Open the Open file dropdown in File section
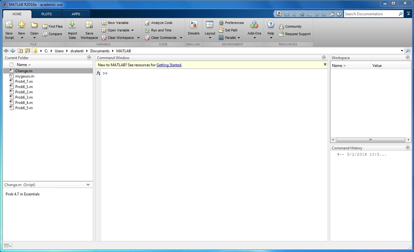Screen dimensions: 414x252 [34, 30]
